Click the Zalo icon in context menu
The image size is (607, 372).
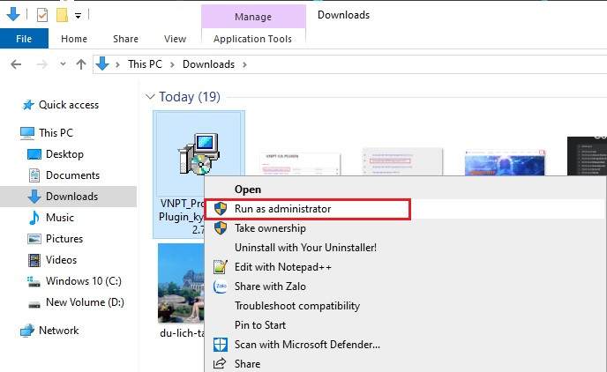pyautogui.click(x=221, y=286)
